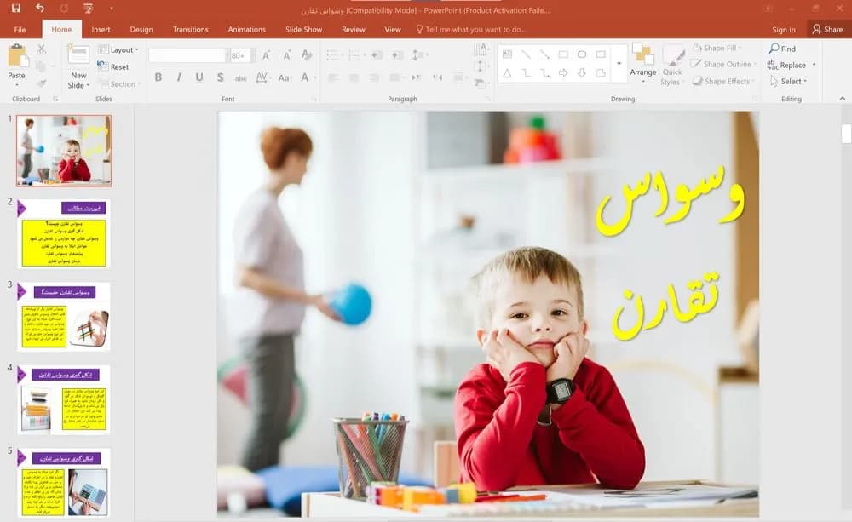
Task: Open the Layout dropdown
Action: (x=118, y=50)
